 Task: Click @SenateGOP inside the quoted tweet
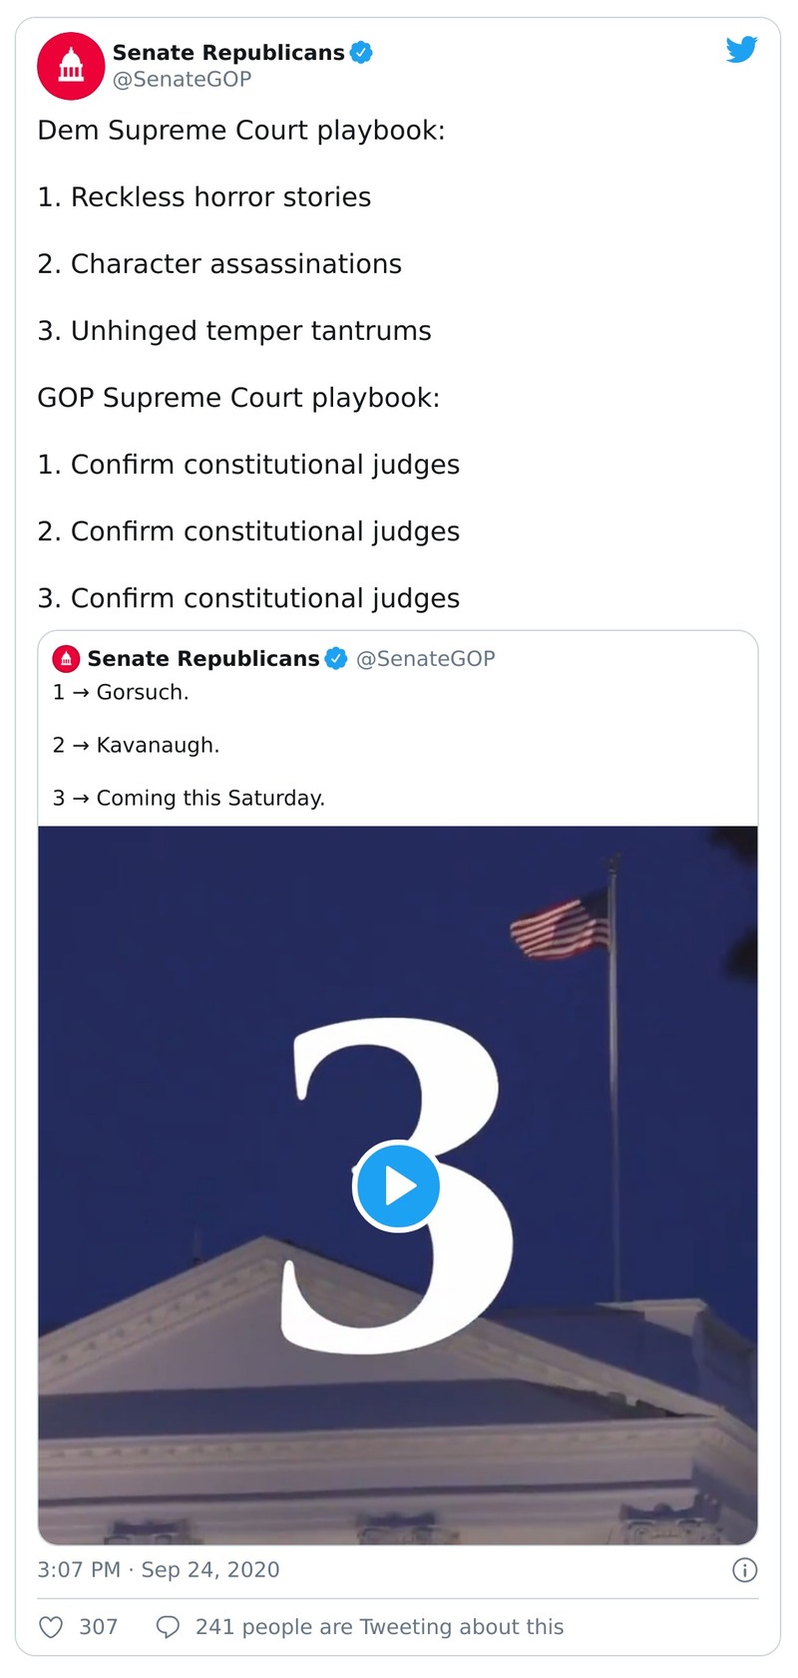coord(427,658)
